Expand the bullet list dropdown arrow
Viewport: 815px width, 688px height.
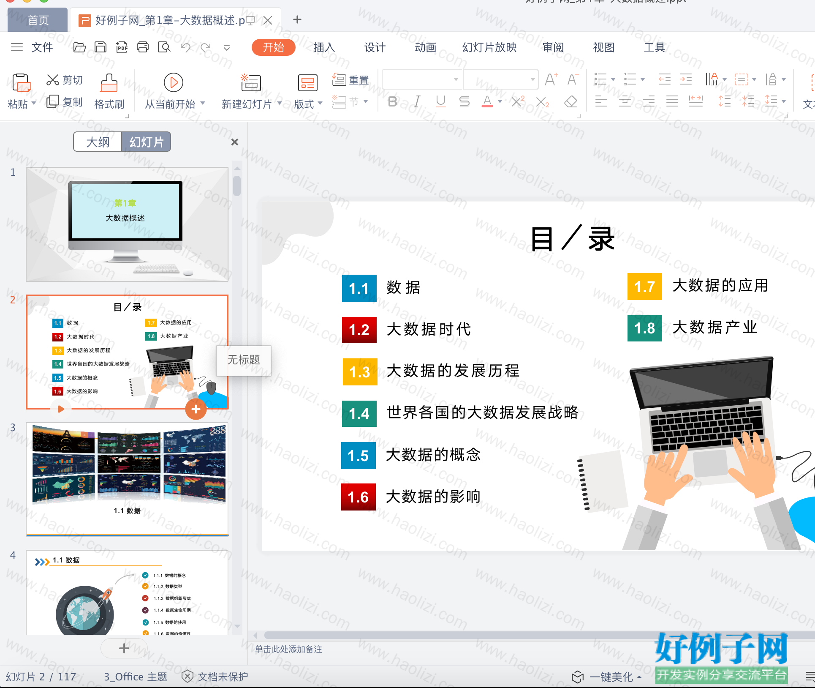613,79
